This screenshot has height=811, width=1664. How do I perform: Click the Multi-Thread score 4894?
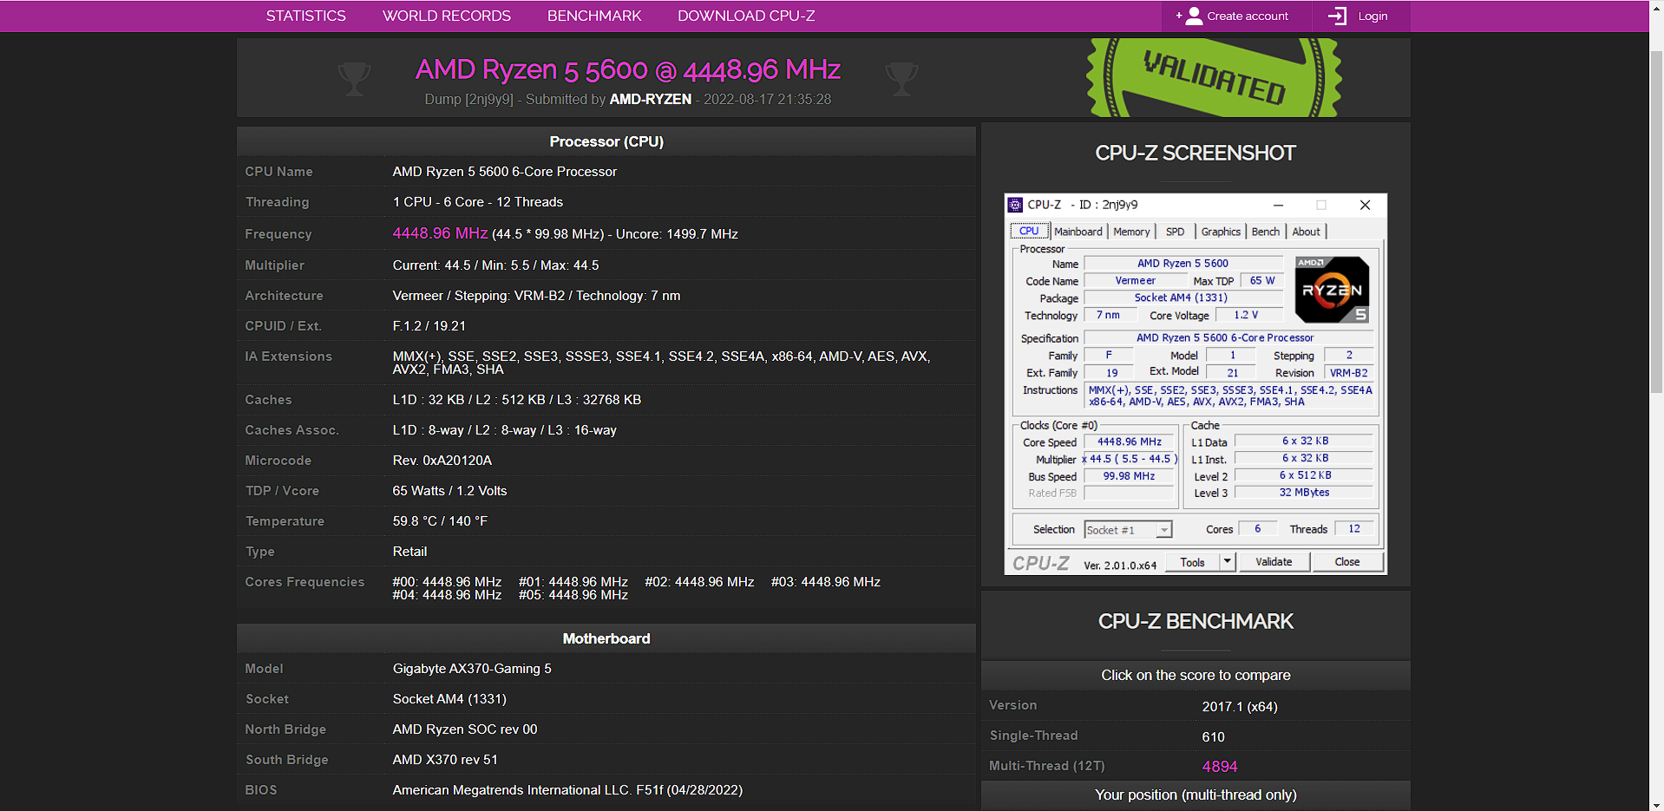click(1219, 767)
